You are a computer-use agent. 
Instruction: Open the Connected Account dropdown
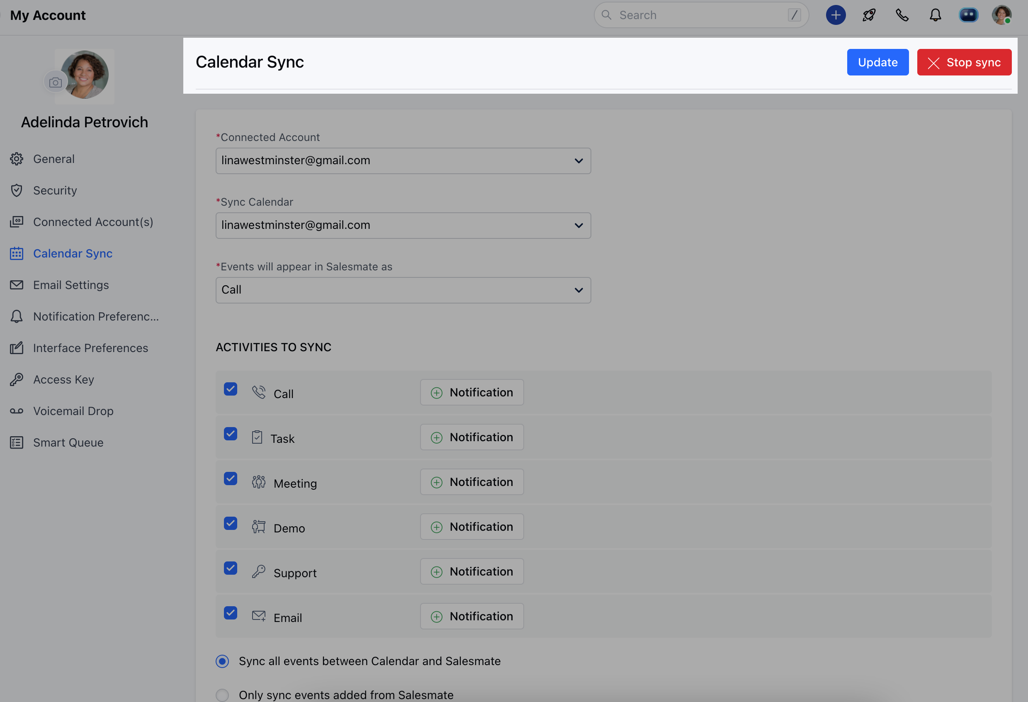tap(403, 160)
